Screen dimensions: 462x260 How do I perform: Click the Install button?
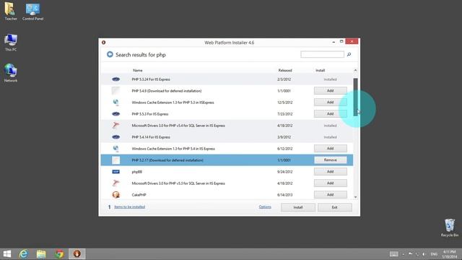(298, 207)
